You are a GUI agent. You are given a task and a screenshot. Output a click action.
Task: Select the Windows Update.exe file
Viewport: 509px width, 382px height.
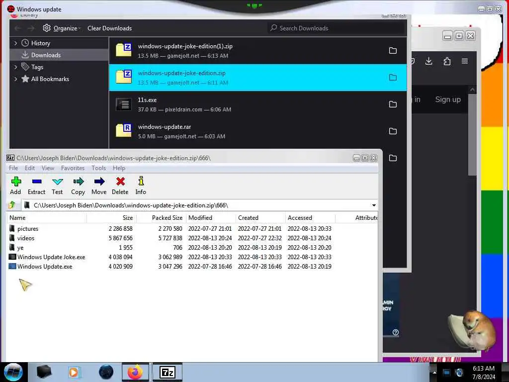click(x=192, y=266)
